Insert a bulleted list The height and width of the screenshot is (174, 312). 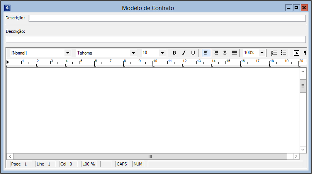(x=283, y=53)
